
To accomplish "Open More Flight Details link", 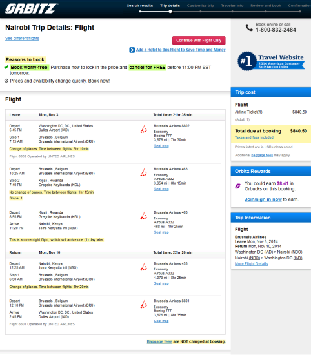I will [251, 263].
